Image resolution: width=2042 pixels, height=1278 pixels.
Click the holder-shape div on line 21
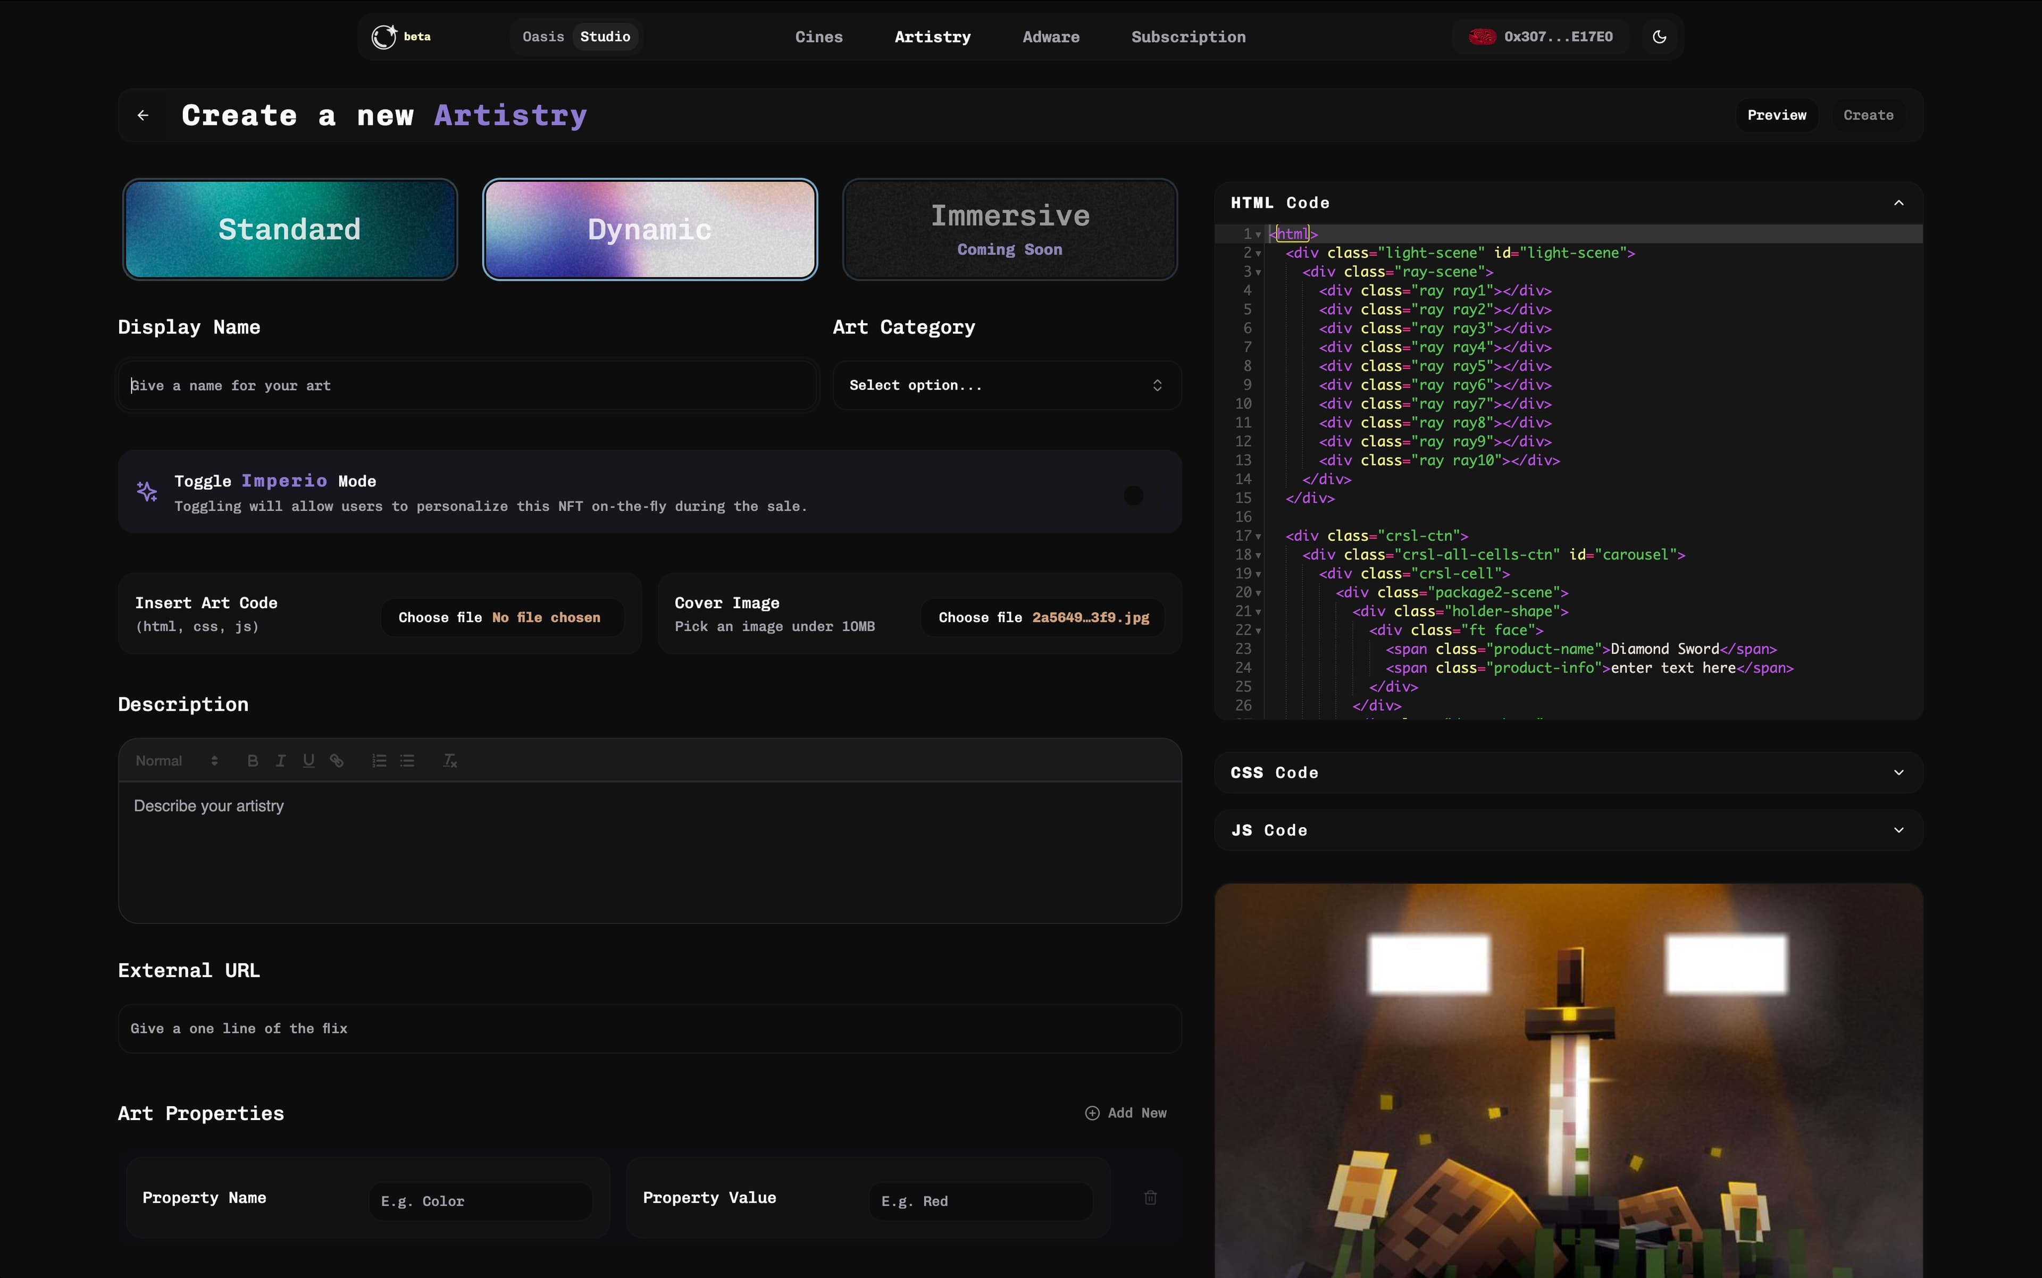[x=1460, y=612]
